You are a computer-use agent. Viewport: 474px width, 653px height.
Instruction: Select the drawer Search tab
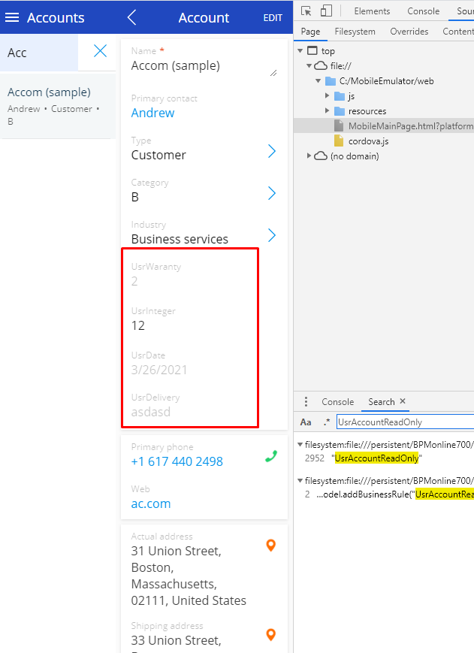(381, 402)
